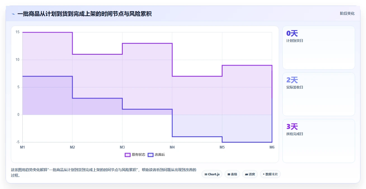
Task: Open the 计划到货日 0天 card
Action: [318, 47]
